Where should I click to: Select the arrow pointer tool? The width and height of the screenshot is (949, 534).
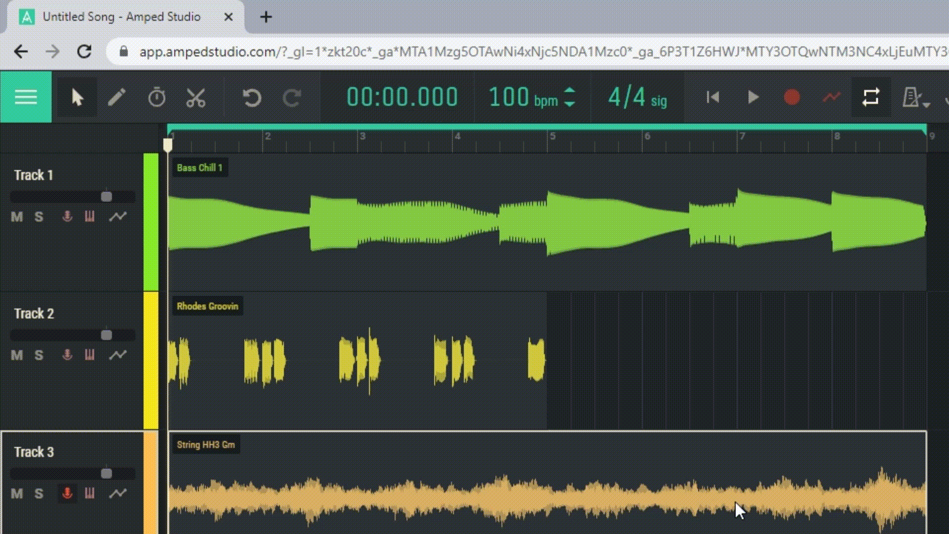pyautogui.click(x=77, y=97)
